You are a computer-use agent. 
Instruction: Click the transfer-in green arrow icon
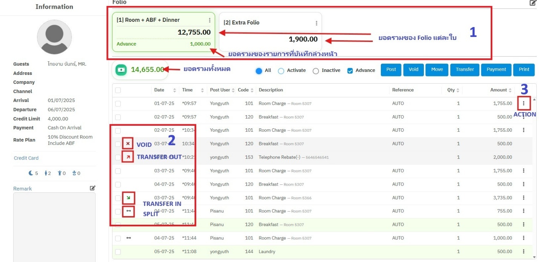pyautogui.click(x=128, y=198)
